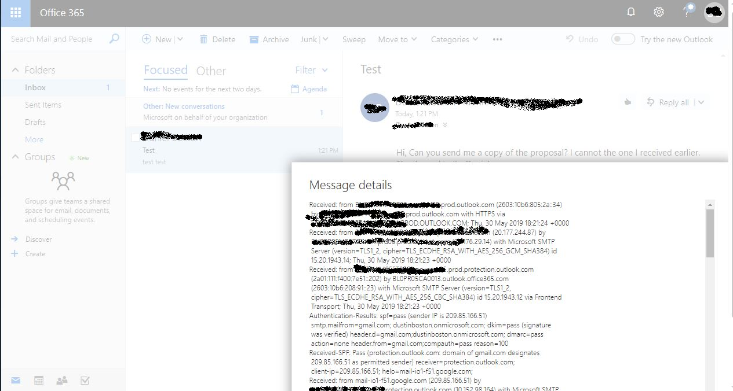
Task: Click the Message details scrollbar thumb
Action: click(x=710, y=233)
